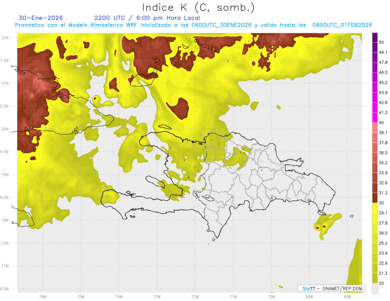Click latitude label "19N"
Viewport: 390px width, 301px height.
click(x=5, y=175)
